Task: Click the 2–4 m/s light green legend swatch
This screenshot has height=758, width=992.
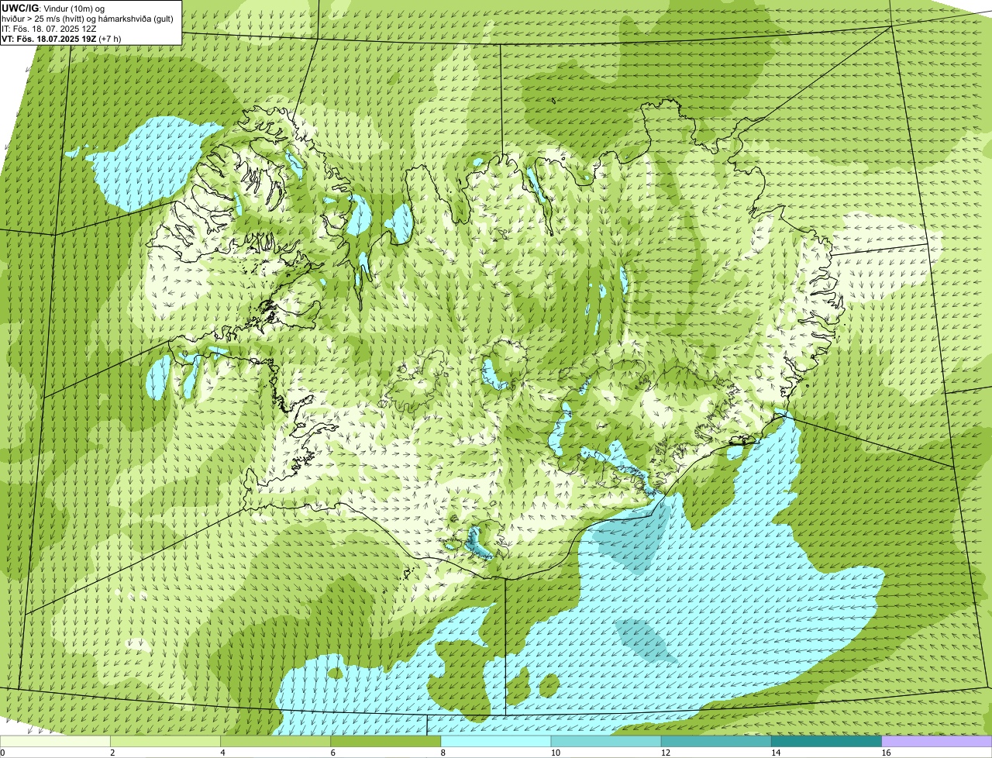Action: pyautogui.click(x=165, y=741)
